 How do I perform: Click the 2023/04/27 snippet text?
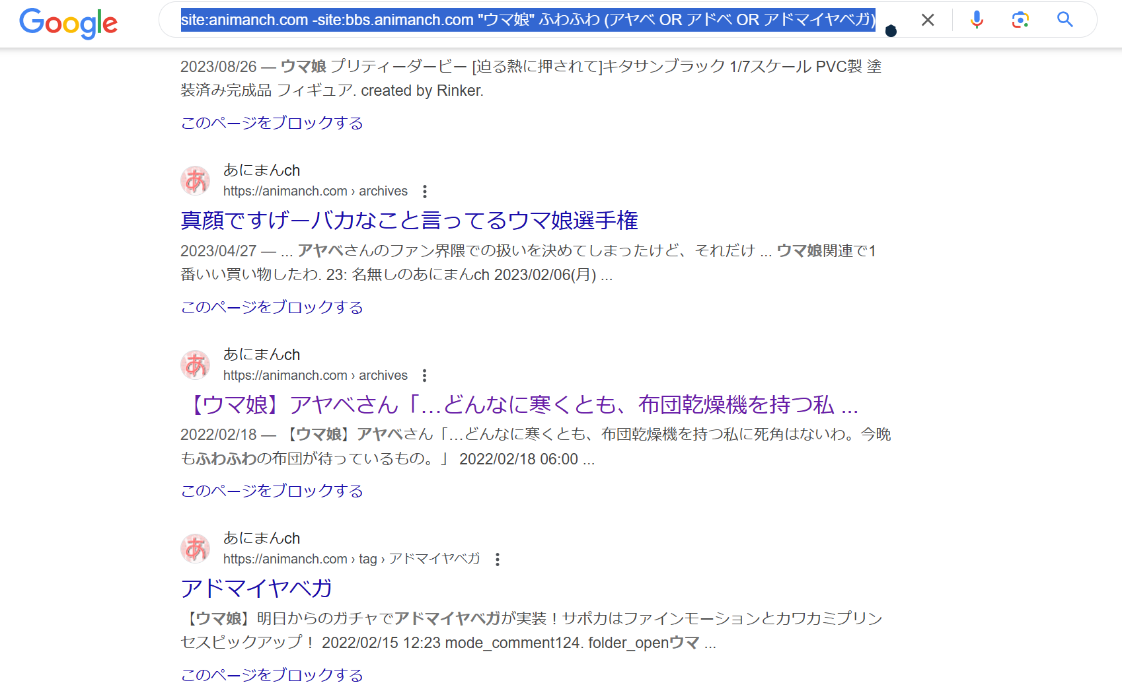click(x=529, y=263)
